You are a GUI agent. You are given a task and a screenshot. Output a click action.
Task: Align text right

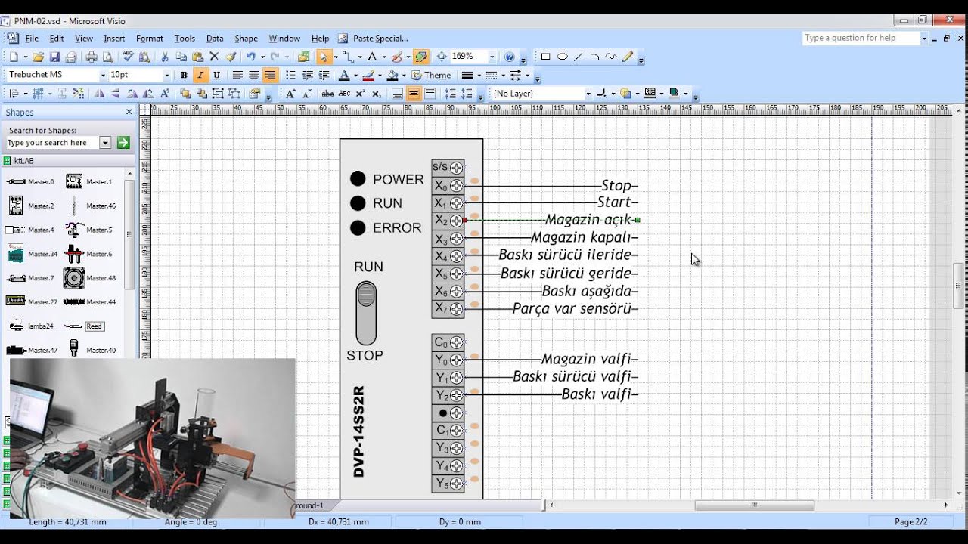[x=270, y=76]
